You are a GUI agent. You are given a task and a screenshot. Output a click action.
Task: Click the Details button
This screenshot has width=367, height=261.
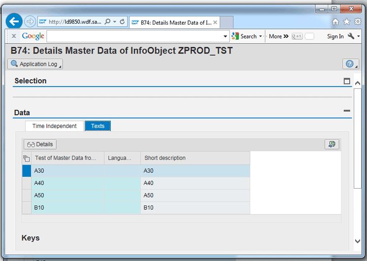pos(40,144)
